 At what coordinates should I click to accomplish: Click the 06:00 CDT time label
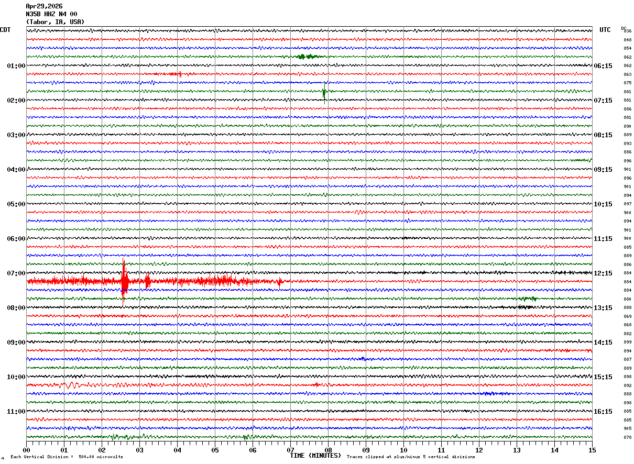pos(16,239)
